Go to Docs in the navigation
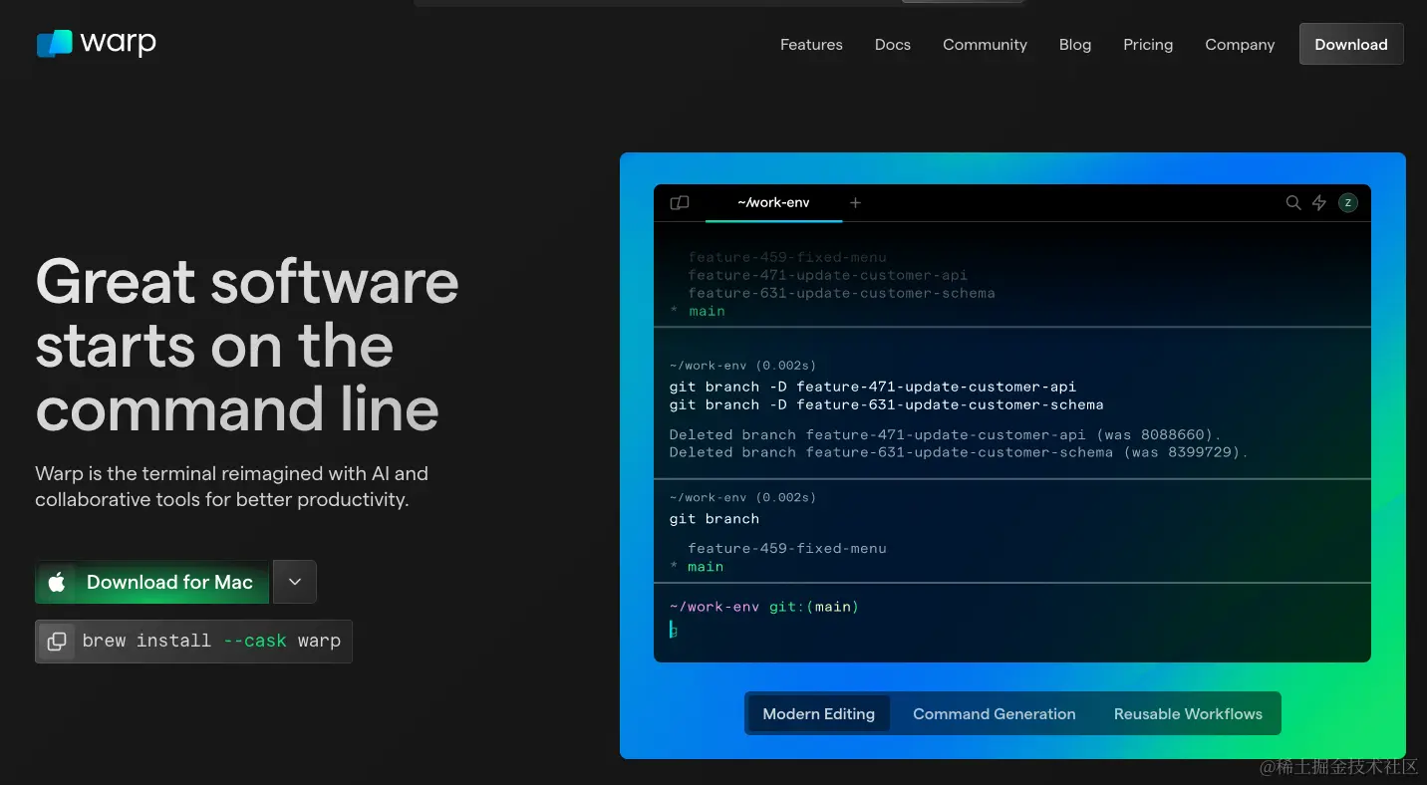This screenshot has width=1427, height=785. click(893, 44)
